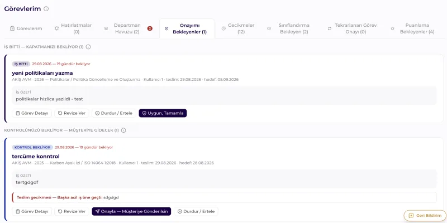
Task: Click the info icon beside Kontrolünüzü Bekliyor header
Action: (123, 130)
